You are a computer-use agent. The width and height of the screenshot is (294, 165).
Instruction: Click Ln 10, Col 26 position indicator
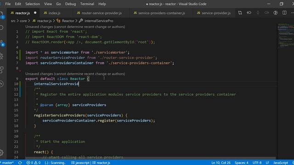click(221, 163)
